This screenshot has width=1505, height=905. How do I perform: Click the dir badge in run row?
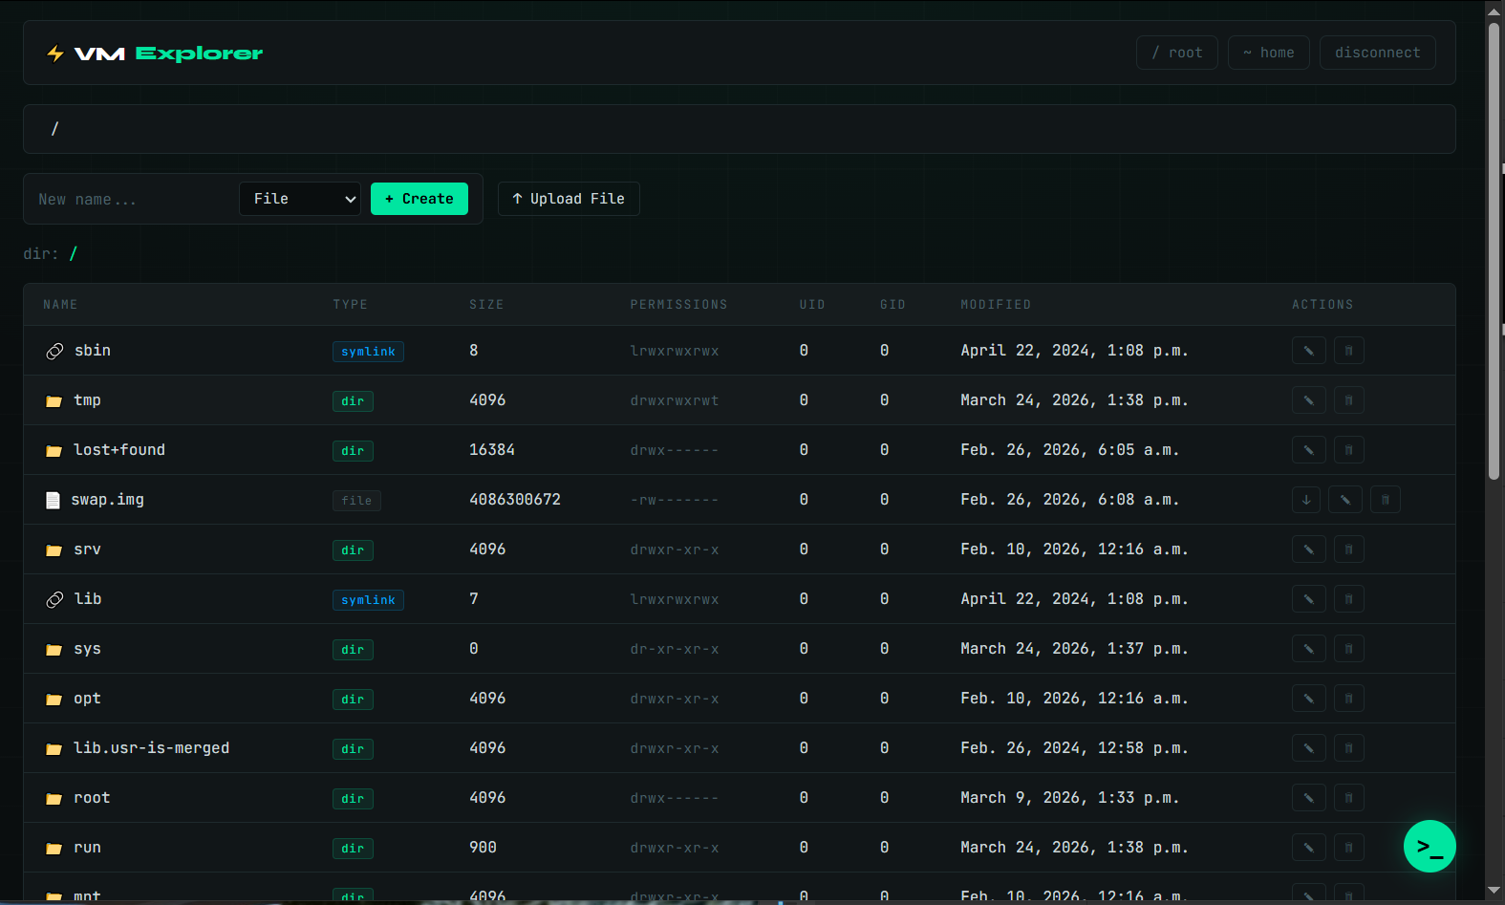pos(353,849)
